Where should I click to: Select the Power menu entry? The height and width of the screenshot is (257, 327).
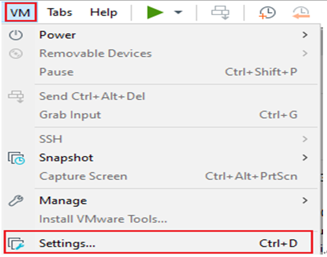[x=57, y=35]
